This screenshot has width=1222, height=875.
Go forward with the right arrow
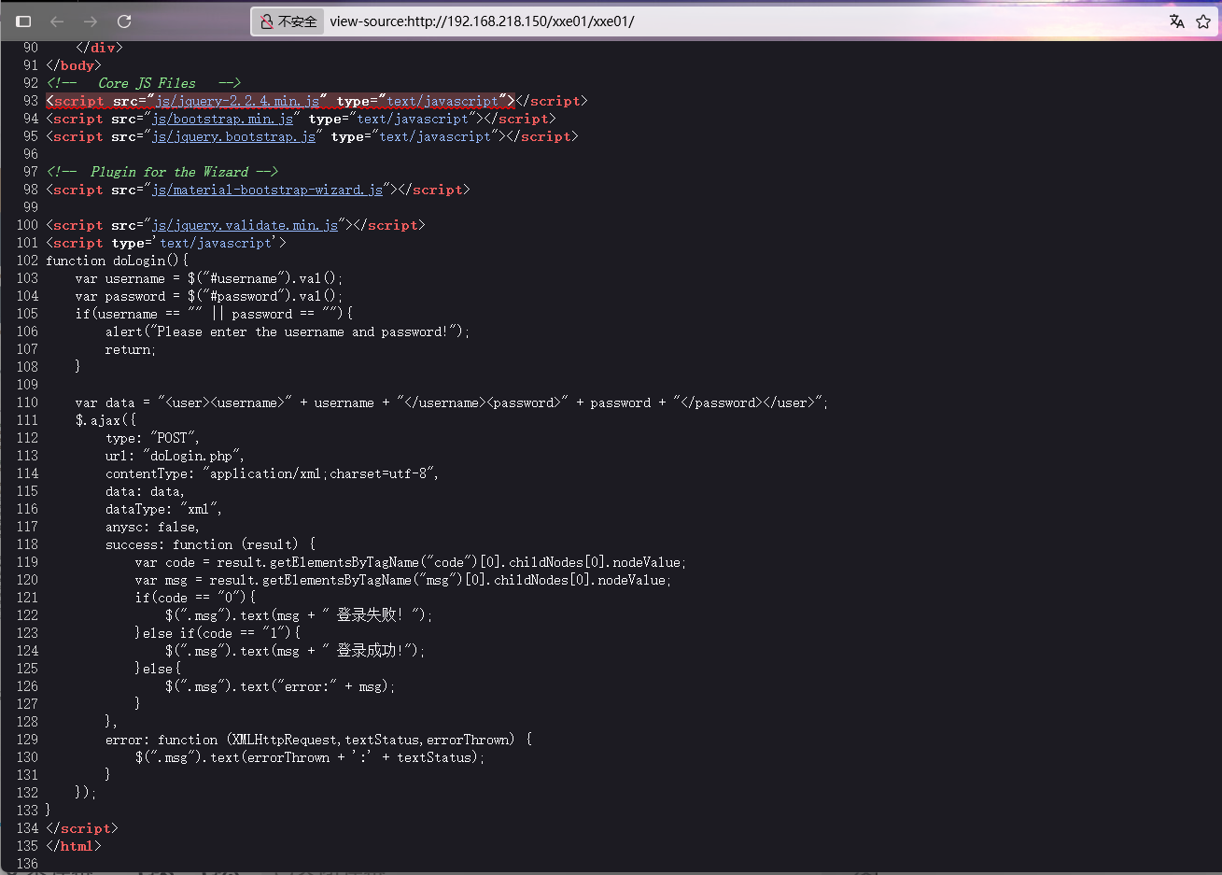91,21
